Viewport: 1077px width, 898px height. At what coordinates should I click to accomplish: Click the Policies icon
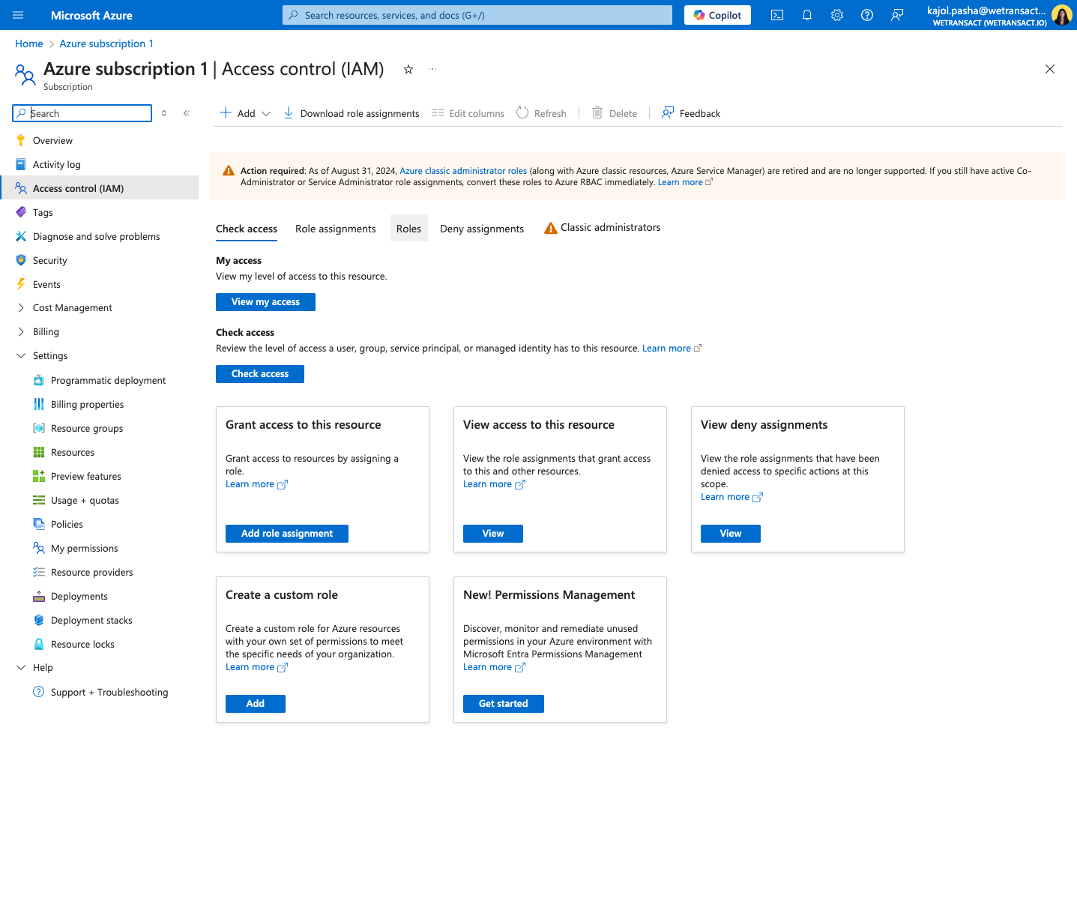pos(39,524)
